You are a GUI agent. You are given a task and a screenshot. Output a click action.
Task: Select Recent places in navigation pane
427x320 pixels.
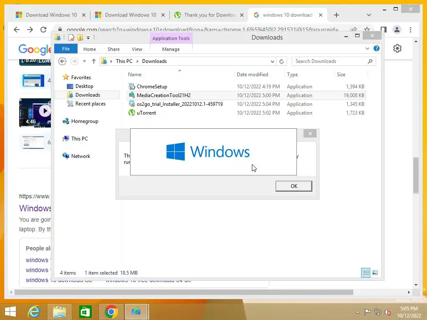coord(90,104)
